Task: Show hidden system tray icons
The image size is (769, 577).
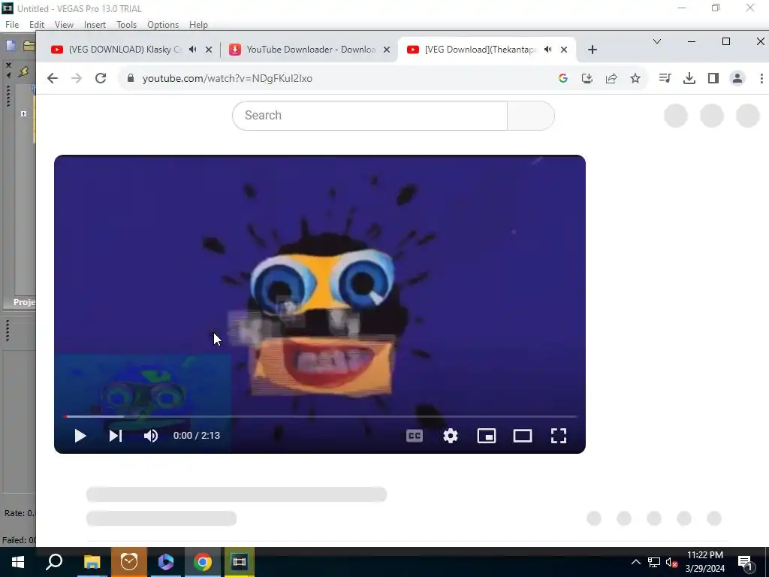Action: 635,562
